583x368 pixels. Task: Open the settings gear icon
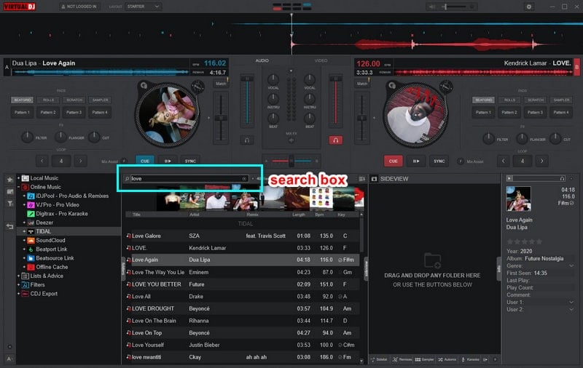[x=529, y=7]
